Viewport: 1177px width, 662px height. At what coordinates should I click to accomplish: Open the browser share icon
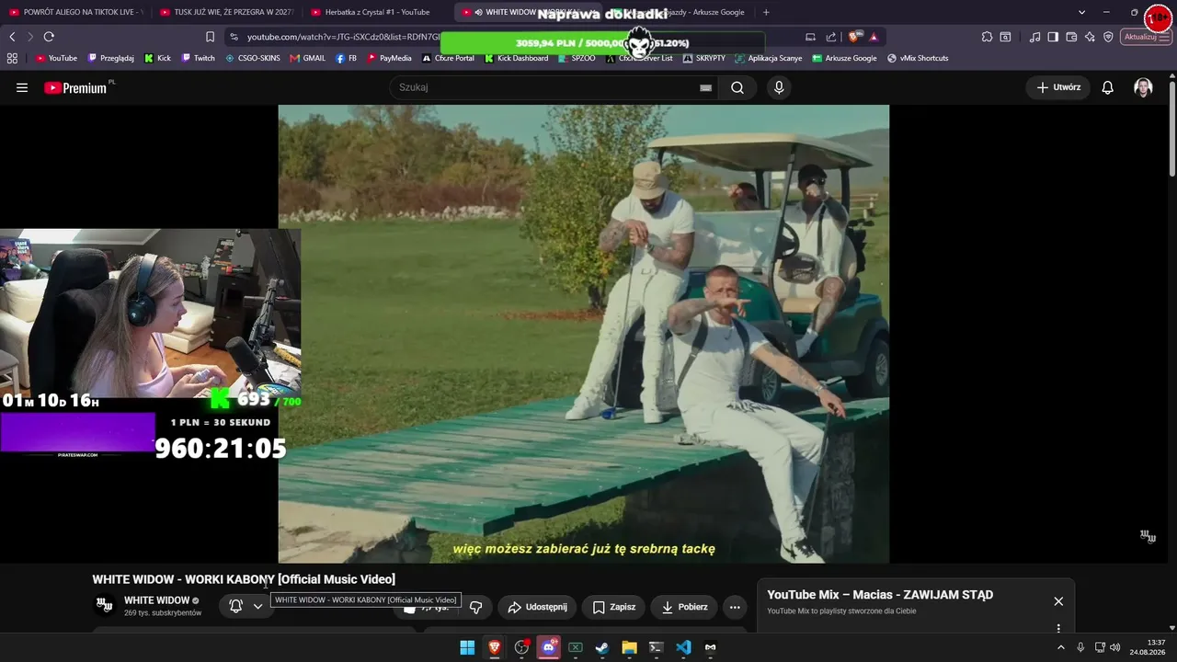[x=831, y=37]
